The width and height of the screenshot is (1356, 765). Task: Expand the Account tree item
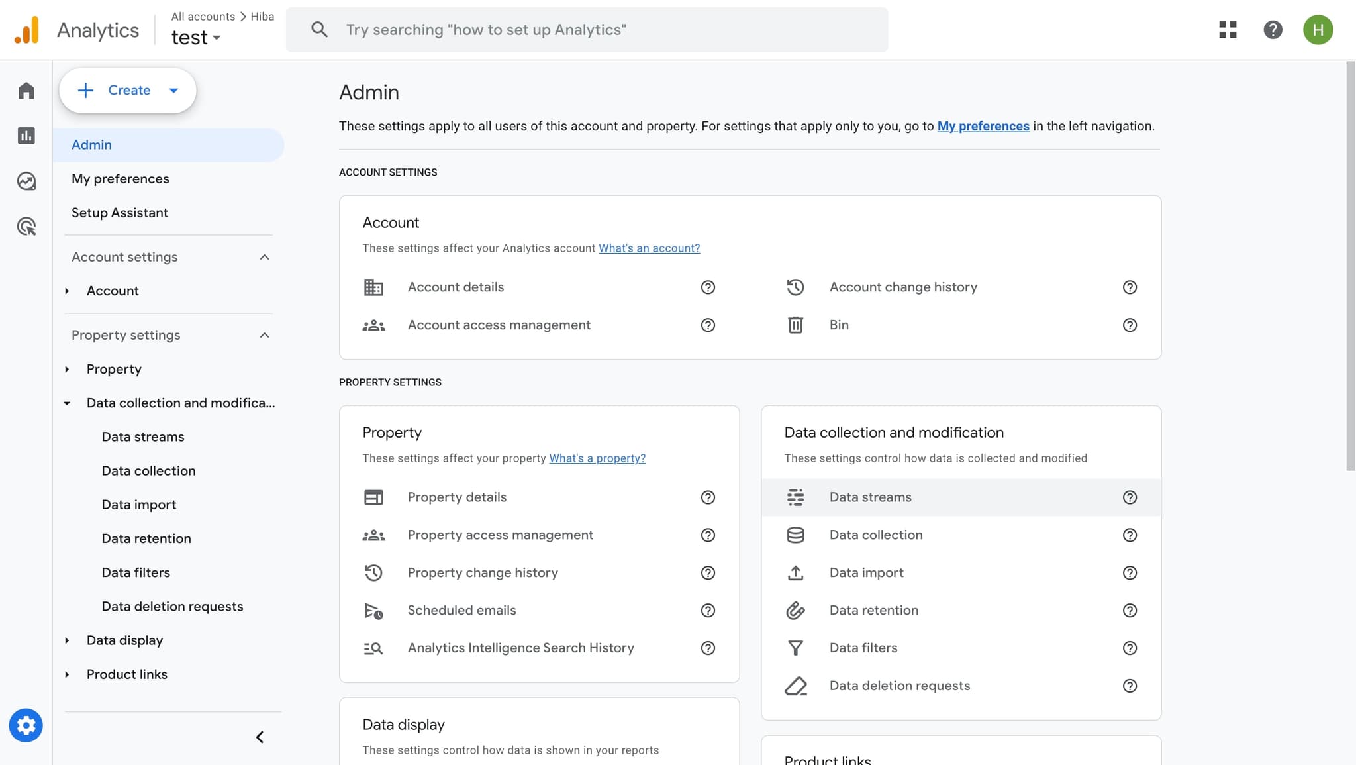tap(67, 291)
